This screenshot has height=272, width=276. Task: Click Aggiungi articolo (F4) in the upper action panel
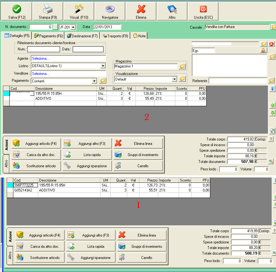click(36, 144)
